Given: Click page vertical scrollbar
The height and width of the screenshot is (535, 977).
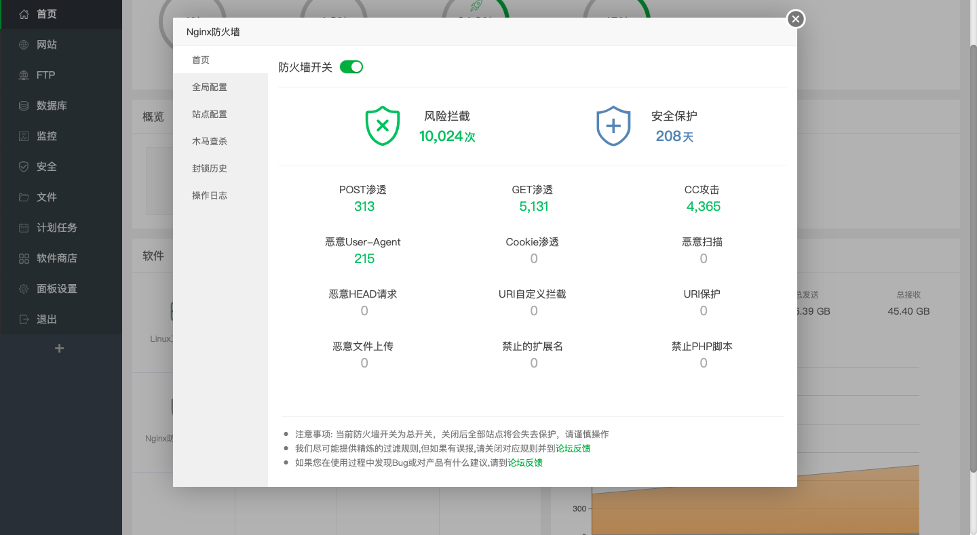Looking at the screenshot, I should coord(973,258).
